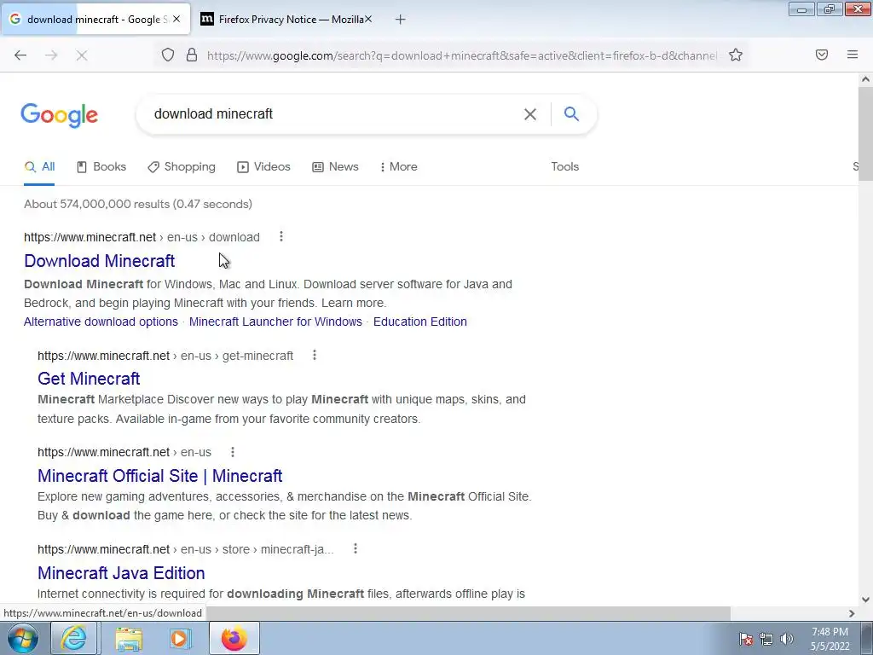
Task: Open the taskbar clock showing 7:48 PM
Action: pyautogui.click(x=830, y=638)
